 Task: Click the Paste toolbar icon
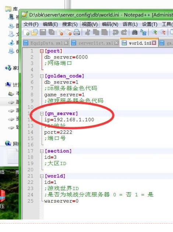click(105, 32)
